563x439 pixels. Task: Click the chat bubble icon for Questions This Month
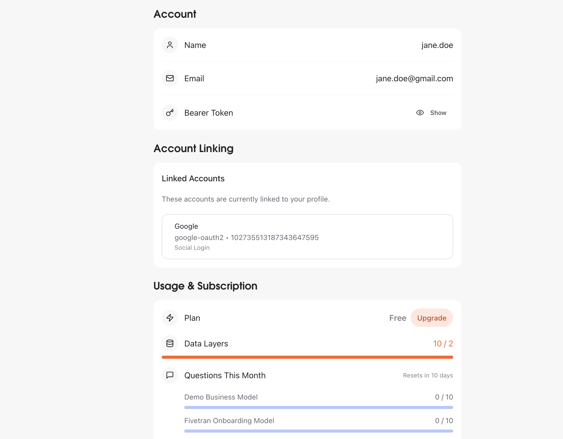point(170,375)
